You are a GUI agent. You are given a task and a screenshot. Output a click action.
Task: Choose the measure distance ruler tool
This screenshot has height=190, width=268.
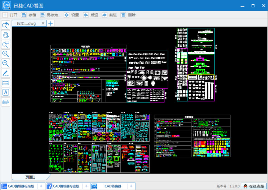(6, 83)
